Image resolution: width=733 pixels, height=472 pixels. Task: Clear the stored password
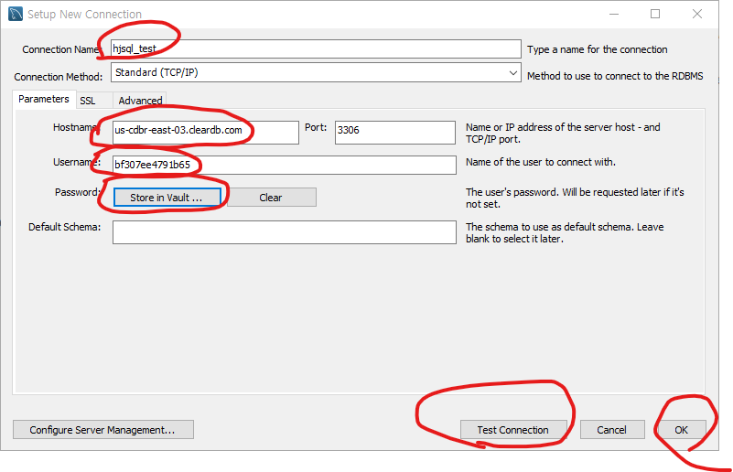[271, 198]
